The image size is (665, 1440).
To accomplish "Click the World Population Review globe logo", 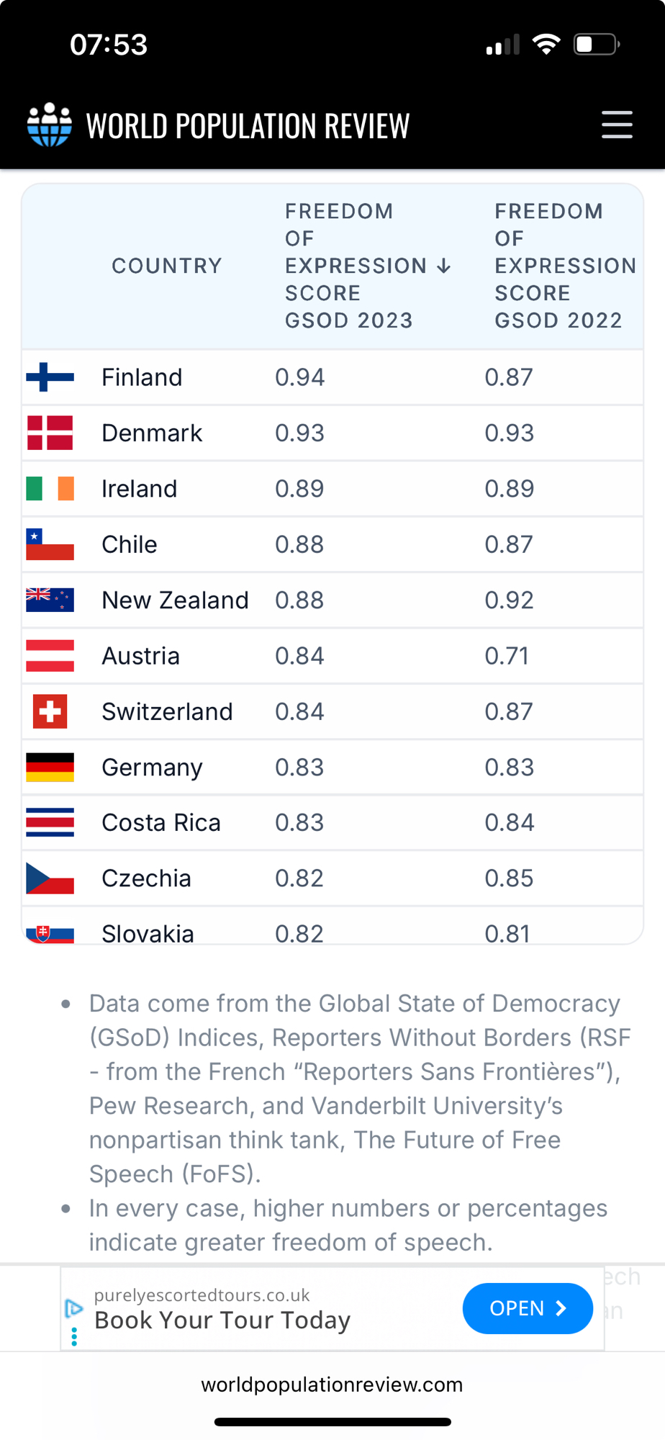I will pyautogui.click(x=49, y=125).
